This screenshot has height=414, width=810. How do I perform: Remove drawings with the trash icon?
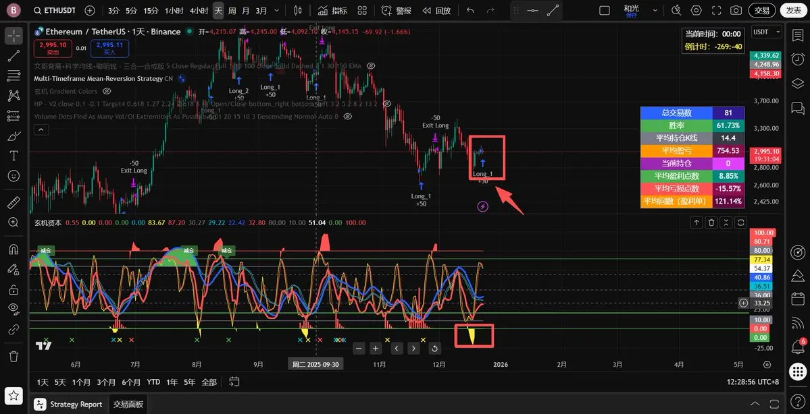pyautogui.click(x=14, y=356)
